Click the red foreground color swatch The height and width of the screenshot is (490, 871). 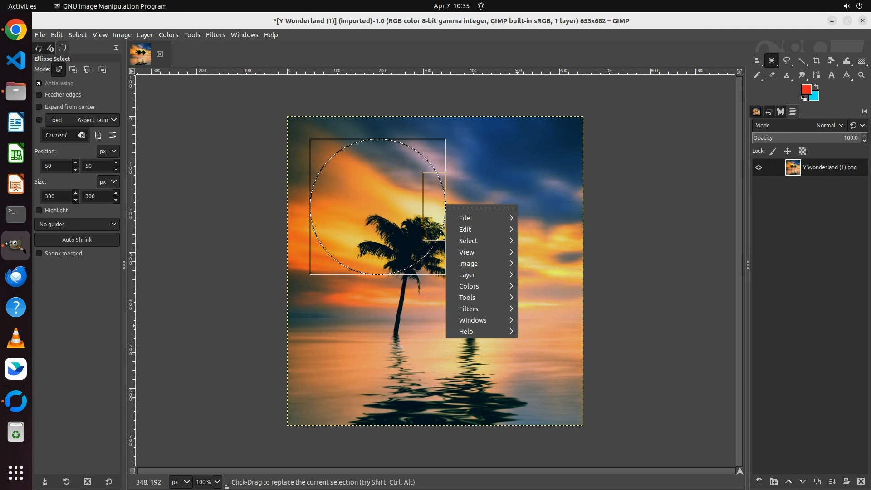(x=806, y=89)
